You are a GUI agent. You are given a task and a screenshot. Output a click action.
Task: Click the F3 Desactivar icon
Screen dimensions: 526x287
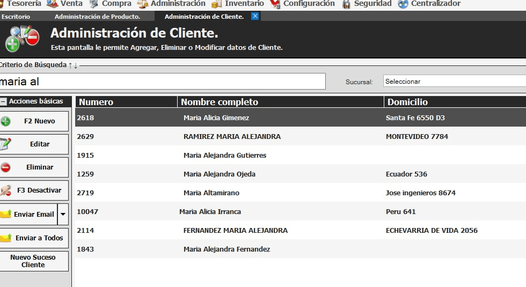(x=5, y=190)
